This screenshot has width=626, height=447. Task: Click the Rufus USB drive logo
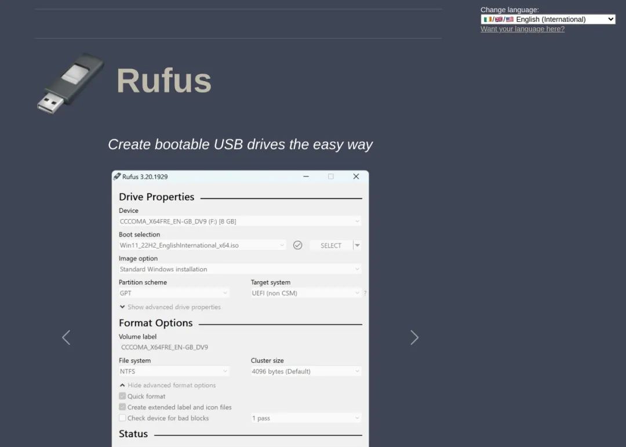(x=71, y=83)
